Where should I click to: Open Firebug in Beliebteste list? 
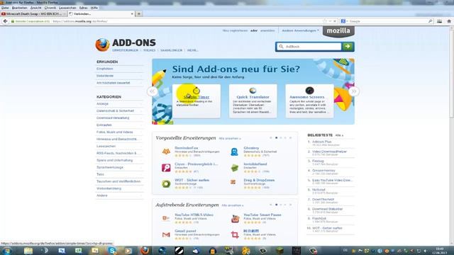tap(318, 161)
